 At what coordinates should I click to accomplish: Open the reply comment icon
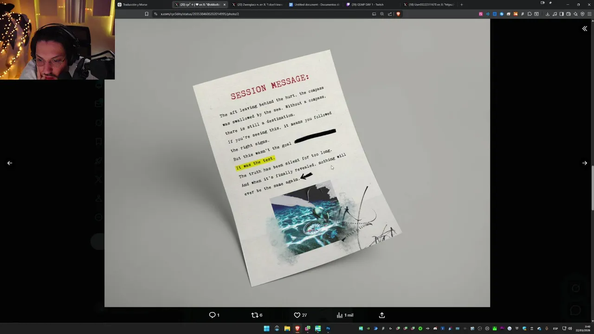212,315
